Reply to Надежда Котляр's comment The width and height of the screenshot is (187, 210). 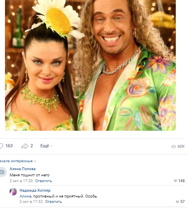pyautogui.click(x=53, y=202)
